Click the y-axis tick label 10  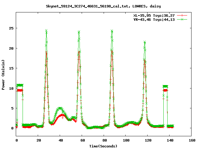click(x=11, y=88)
